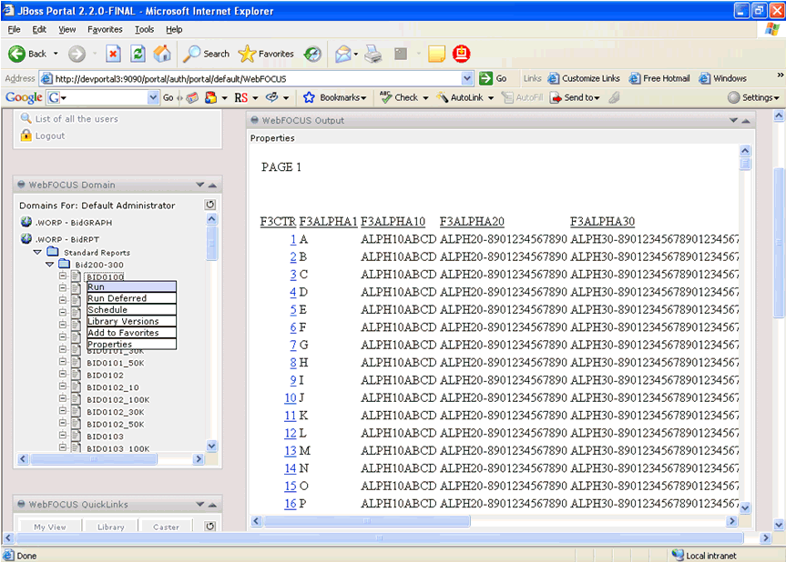Refresh the WebFOCUS Domain tree icon
Screen dimensions: 786x562
(210, 205)
